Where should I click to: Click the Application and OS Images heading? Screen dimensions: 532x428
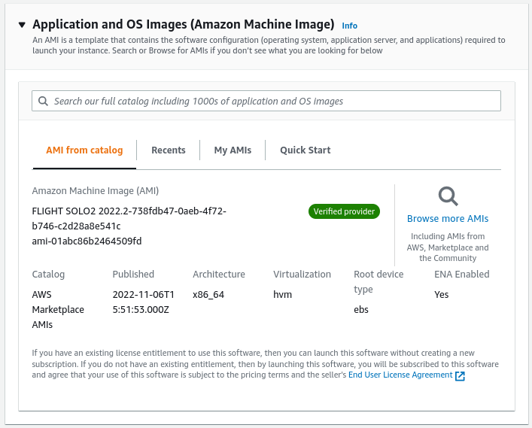pyautogui.click(x=183, y=24)
